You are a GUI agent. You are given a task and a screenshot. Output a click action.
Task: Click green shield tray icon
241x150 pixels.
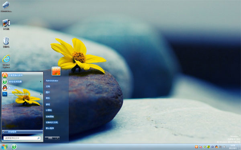point(204,147)
